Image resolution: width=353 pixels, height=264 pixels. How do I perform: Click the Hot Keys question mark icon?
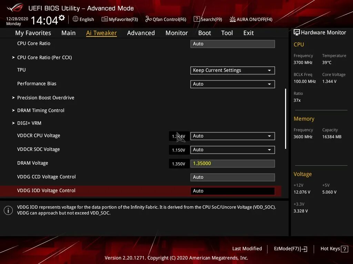tap(344, 249)
